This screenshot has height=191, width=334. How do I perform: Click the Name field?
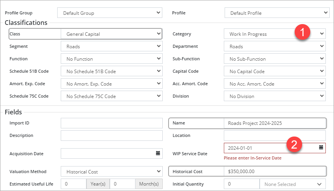274,123
